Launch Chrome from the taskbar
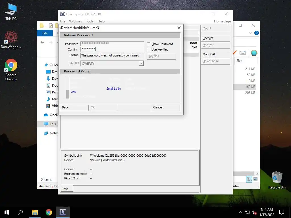The width and height of the screenshot is (291, 218). (x=49, y=212)
